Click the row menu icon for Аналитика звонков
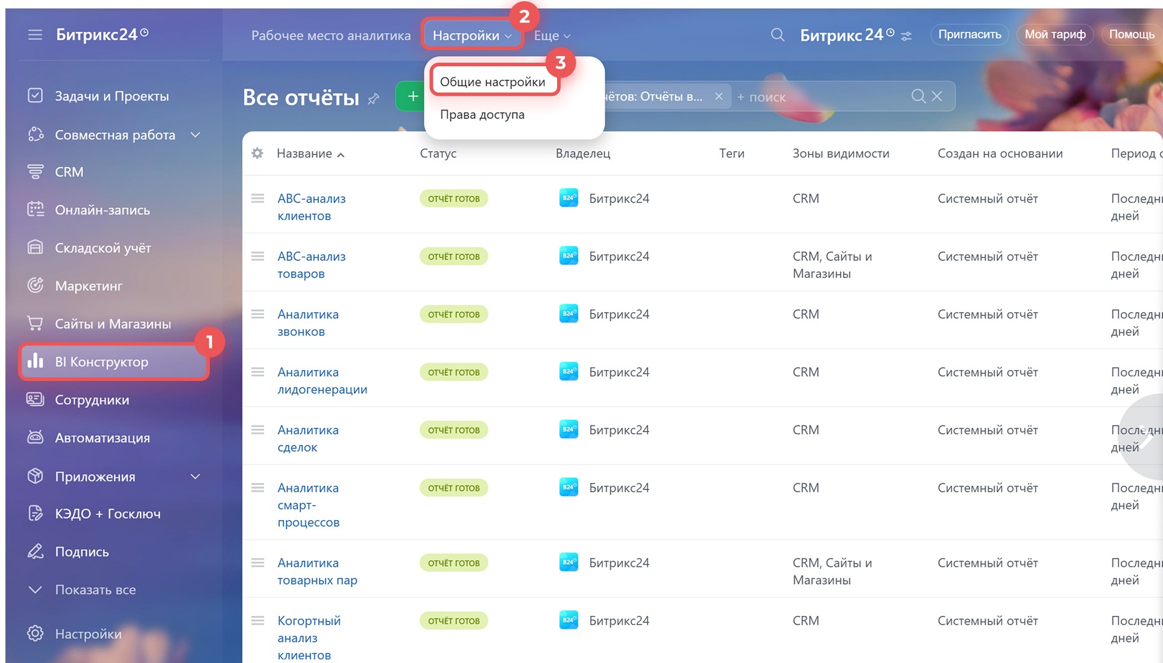This screenshot has width=1163, height=663. [257, 314]
